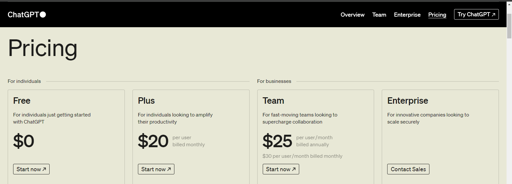Click the 'For individuals' section label

24,81
